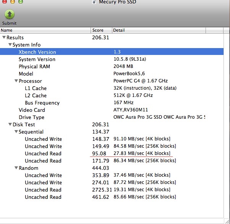Click detail 87.72 MB/sec [256K blocks]
The height and width of the screenshot is (224, 230).
tap(145, 182)
